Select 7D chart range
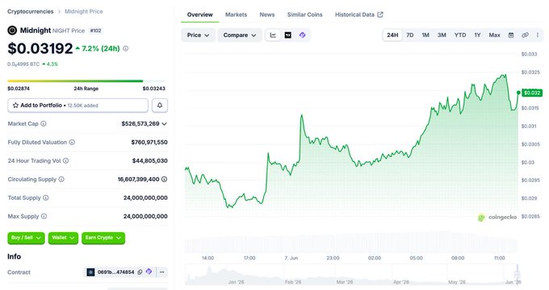549x290 pixels. click(409, 35)
